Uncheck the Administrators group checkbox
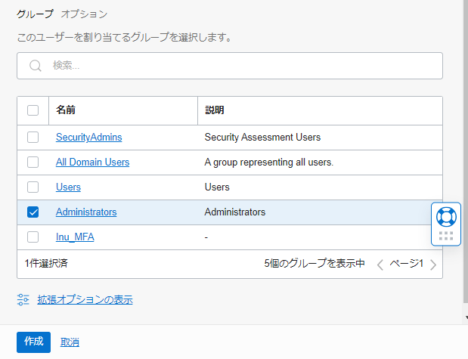 (x=33, y=212)
